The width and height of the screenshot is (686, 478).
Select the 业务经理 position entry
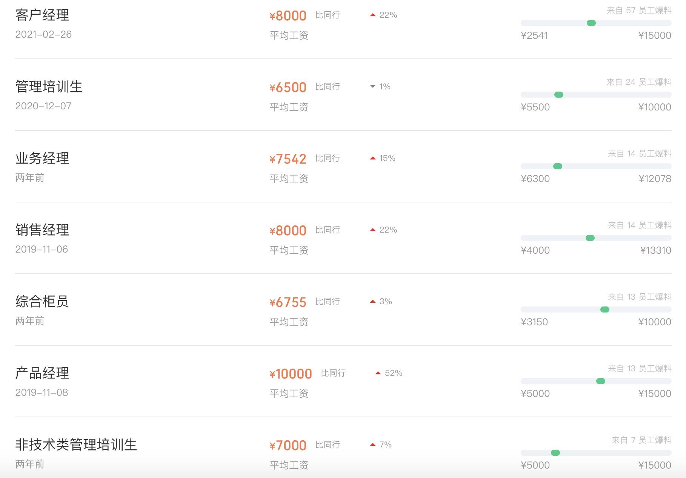[42, 158]
